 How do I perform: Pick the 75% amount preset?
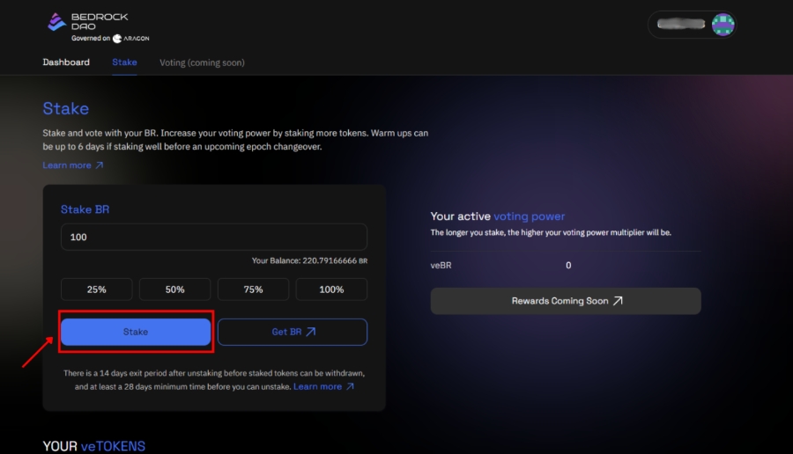pos(254,289)
